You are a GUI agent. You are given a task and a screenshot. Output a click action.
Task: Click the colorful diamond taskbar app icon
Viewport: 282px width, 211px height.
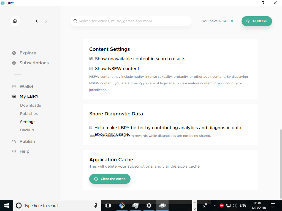coord(122,206)
